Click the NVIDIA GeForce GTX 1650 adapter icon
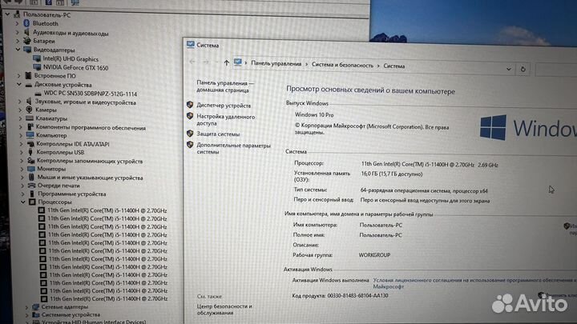 [37, 67]
